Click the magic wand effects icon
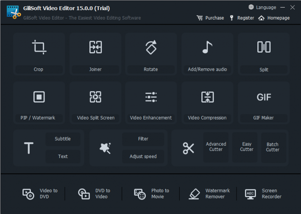301x214 pixels. point(105,148)
